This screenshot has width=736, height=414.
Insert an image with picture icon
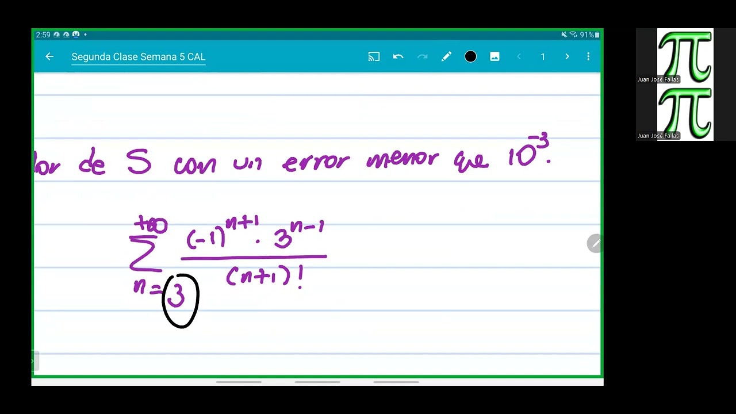(x=494, y=56)
